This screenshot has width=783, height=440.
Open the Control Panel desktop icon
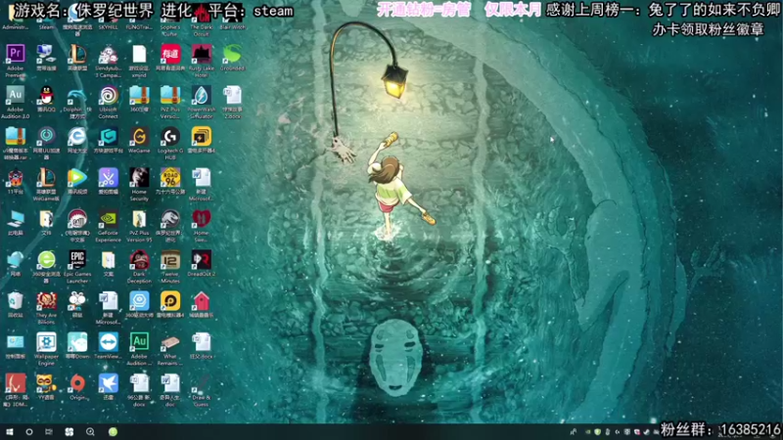pos(15,342)
